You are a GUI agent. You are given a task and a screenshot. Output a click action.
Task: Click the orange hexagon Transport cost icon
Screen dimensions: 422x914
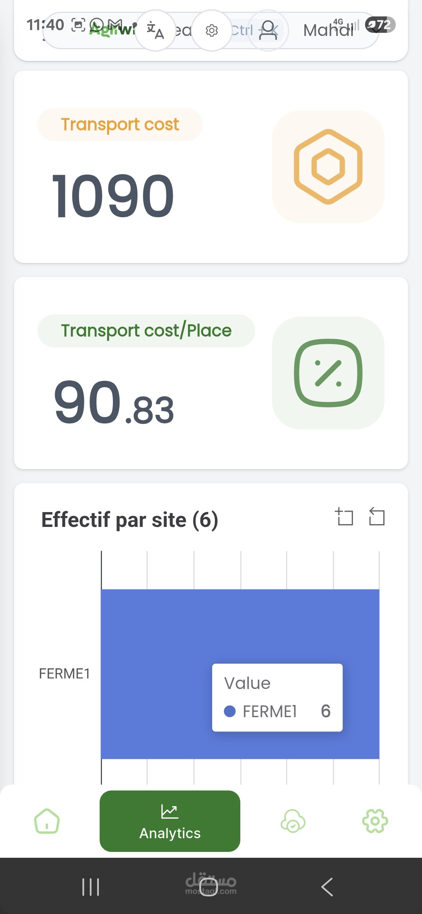(x=328, y=167)
